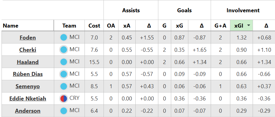Sort by the xG column header
This screenshot has height=117, width=275.
(x=179, y=26)
